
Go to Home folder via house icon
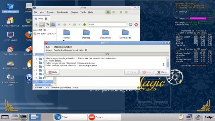click(x=136, y=25)
